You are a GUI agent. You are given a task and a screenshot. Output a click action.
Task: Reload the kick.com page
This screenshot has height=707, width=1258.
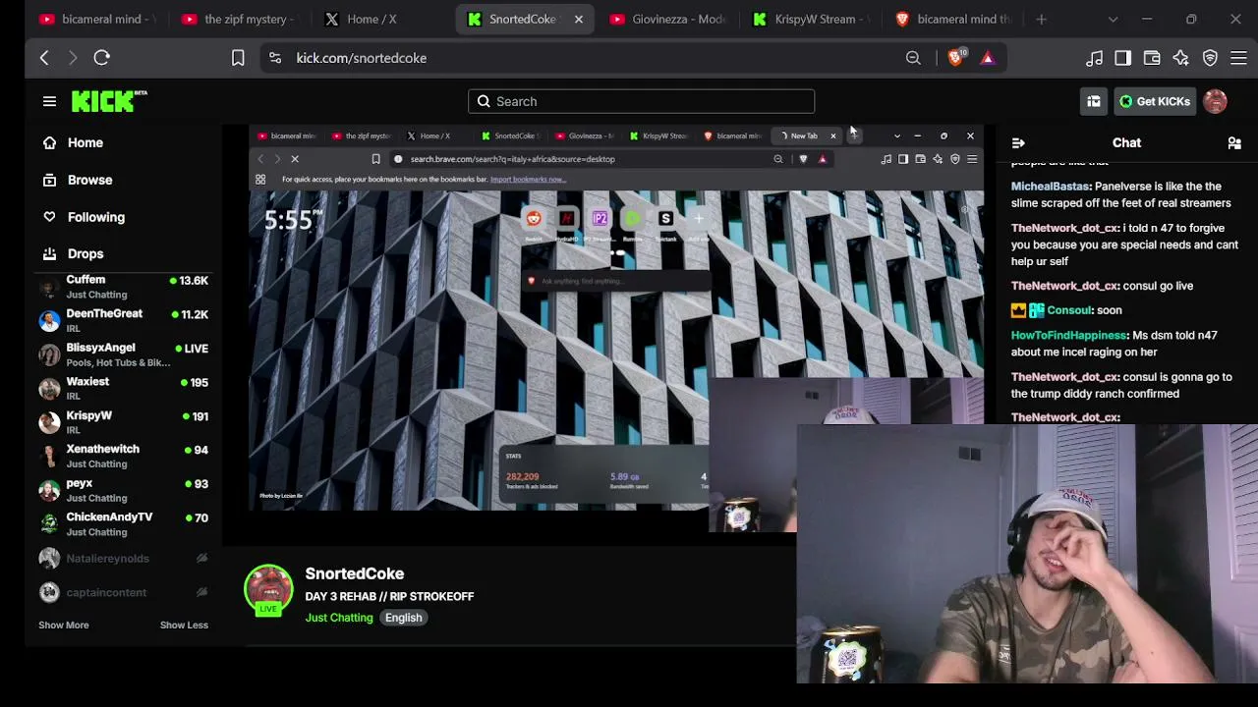[x=101, y=58]
